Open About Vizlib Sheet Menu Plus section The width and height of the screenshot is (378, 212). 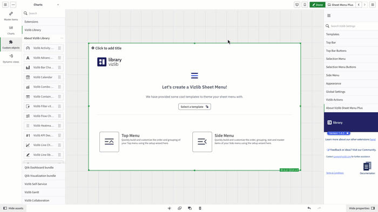coord(351,108)
